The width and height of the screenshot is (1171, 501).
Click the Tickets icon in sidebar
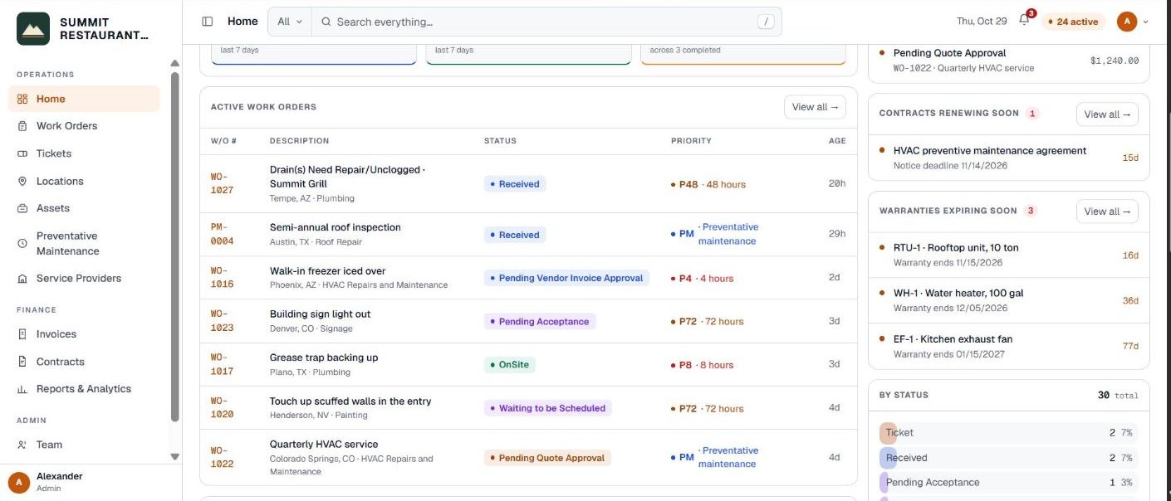click(x=22, y=153)
